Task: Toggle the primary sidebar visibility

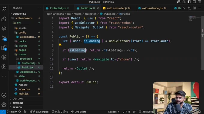Action: (x=189, y=2)
